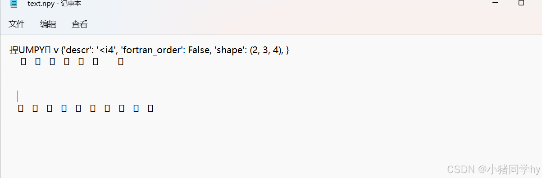Screen dimensions: 542x178
Task: Click the isolated last box on second line
Action: click(x=121, y=62)
